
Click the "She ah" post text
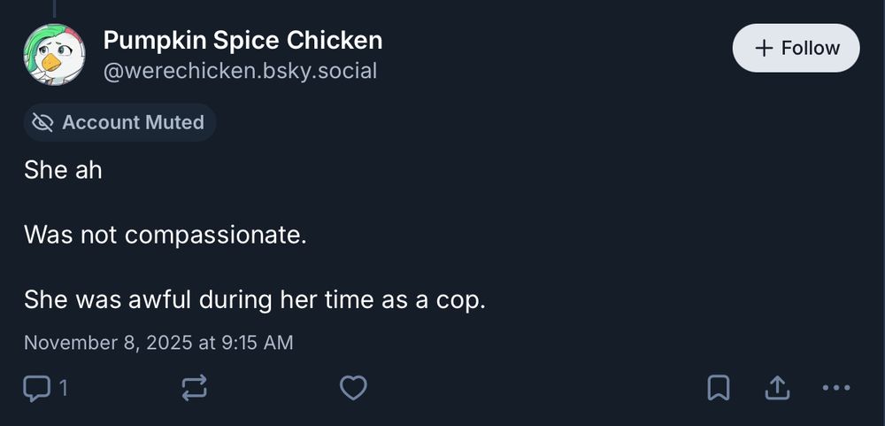[x=63, y=170]
